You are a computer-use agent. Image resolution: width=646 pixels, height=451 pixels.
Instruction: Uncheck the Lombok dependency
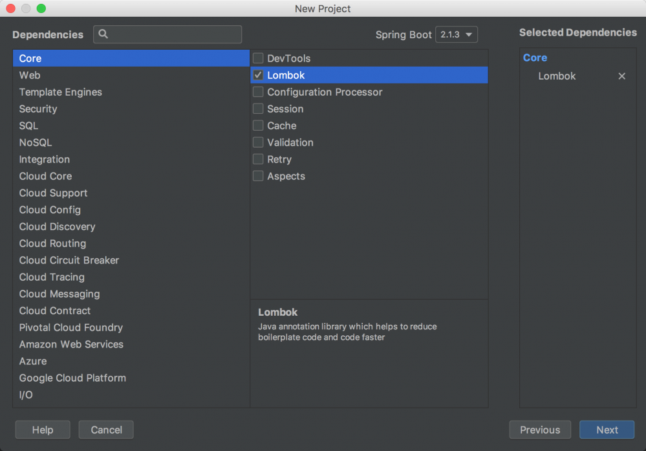click(257, 75)
